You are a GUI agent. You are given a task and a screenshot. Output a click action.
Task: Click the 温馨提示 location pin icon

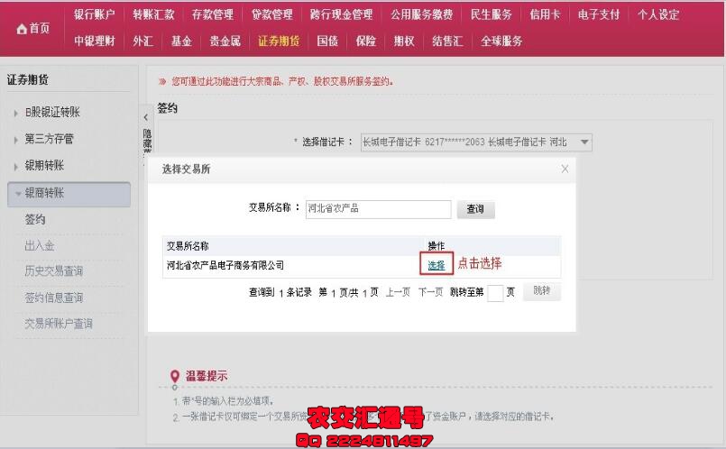[175, 376]
